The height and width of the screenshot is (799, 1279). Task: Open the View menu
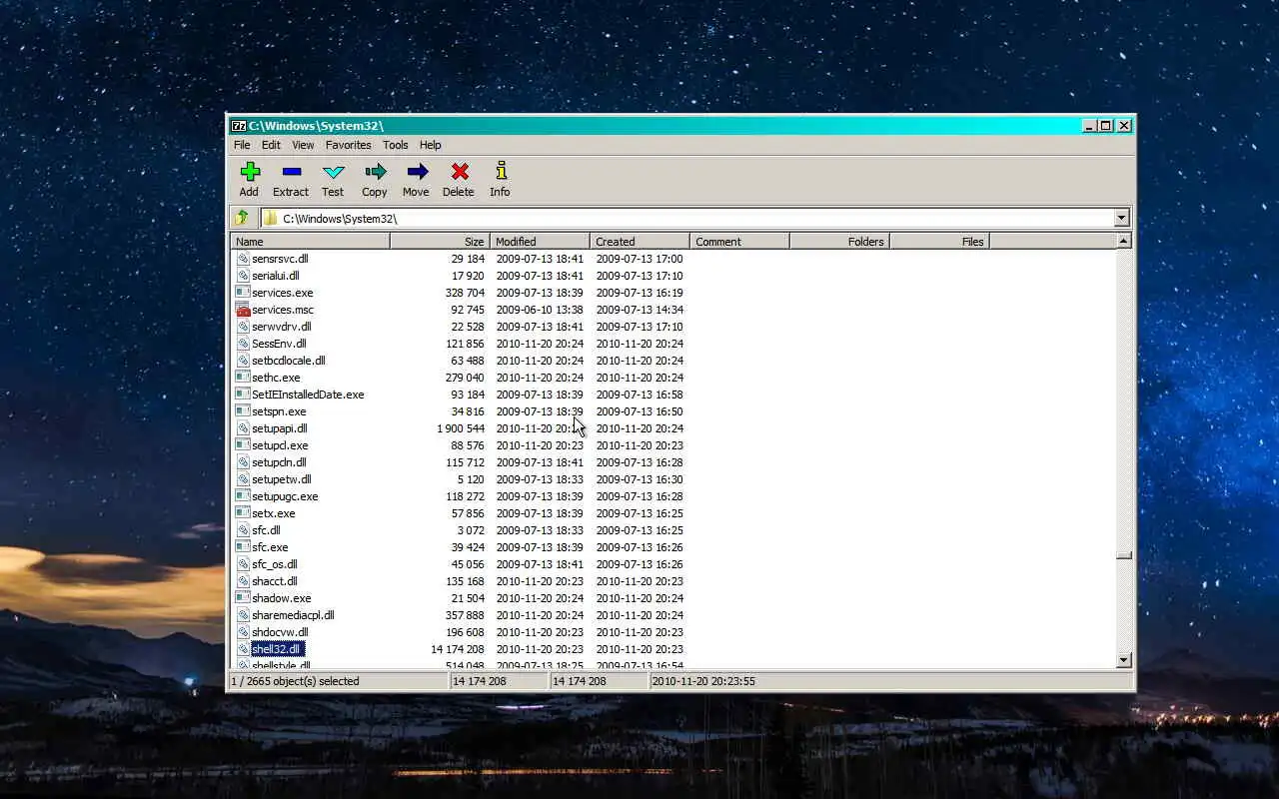point(303,145)
